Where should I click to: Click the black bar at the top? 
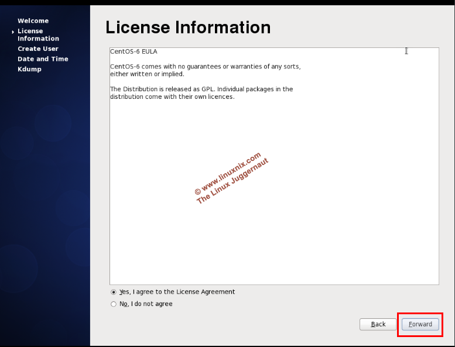click(227, 2)
